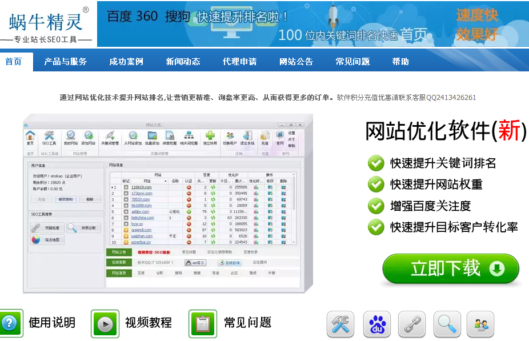Click the 关键词管理 icon in the preview toolbar
This screenshot has height=341, width=529.
(x=110, y=138)
